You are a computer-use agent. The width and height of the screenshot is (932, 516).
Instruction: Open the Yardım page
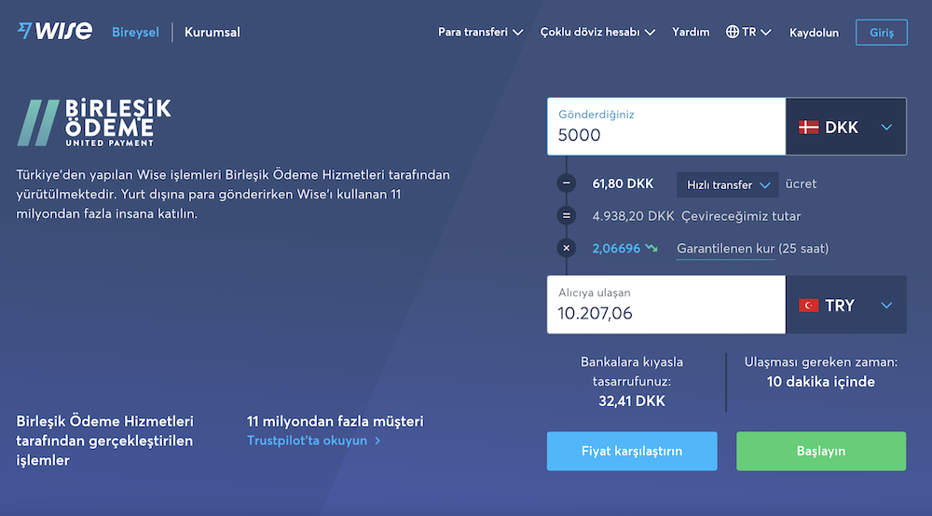(691, 32)
